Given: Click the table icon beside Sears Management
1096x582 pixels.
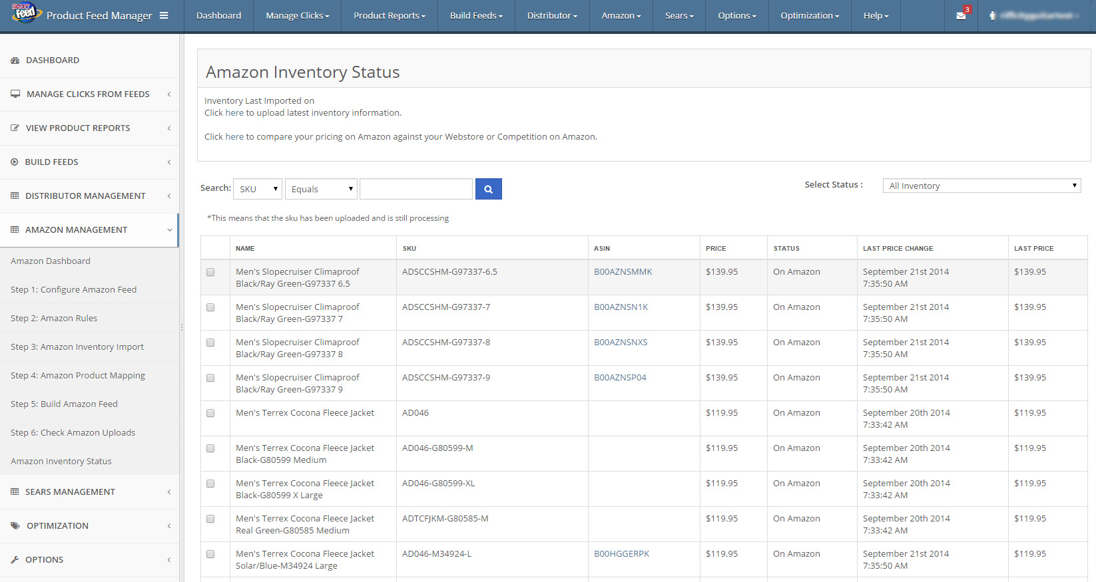Looking at the screenshot, I should (x=15, y=492).
